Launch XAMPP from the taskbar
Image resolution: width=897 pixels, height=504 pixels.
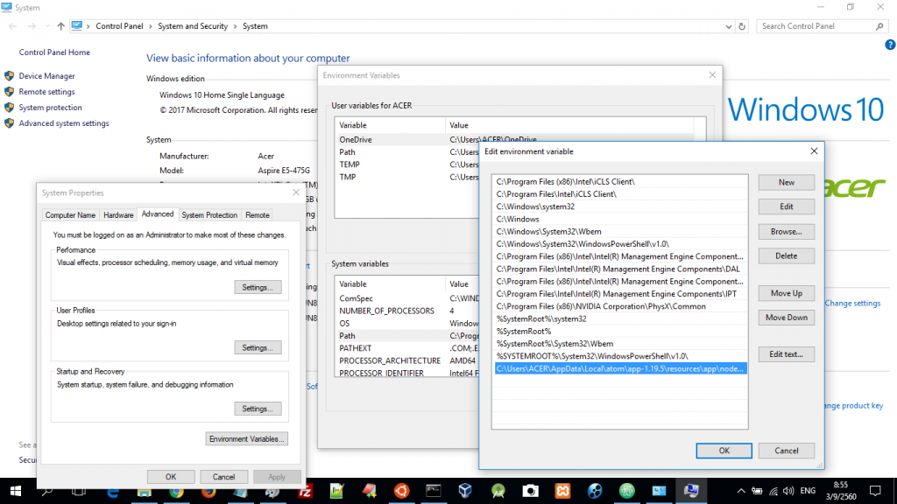coord(563,491)
